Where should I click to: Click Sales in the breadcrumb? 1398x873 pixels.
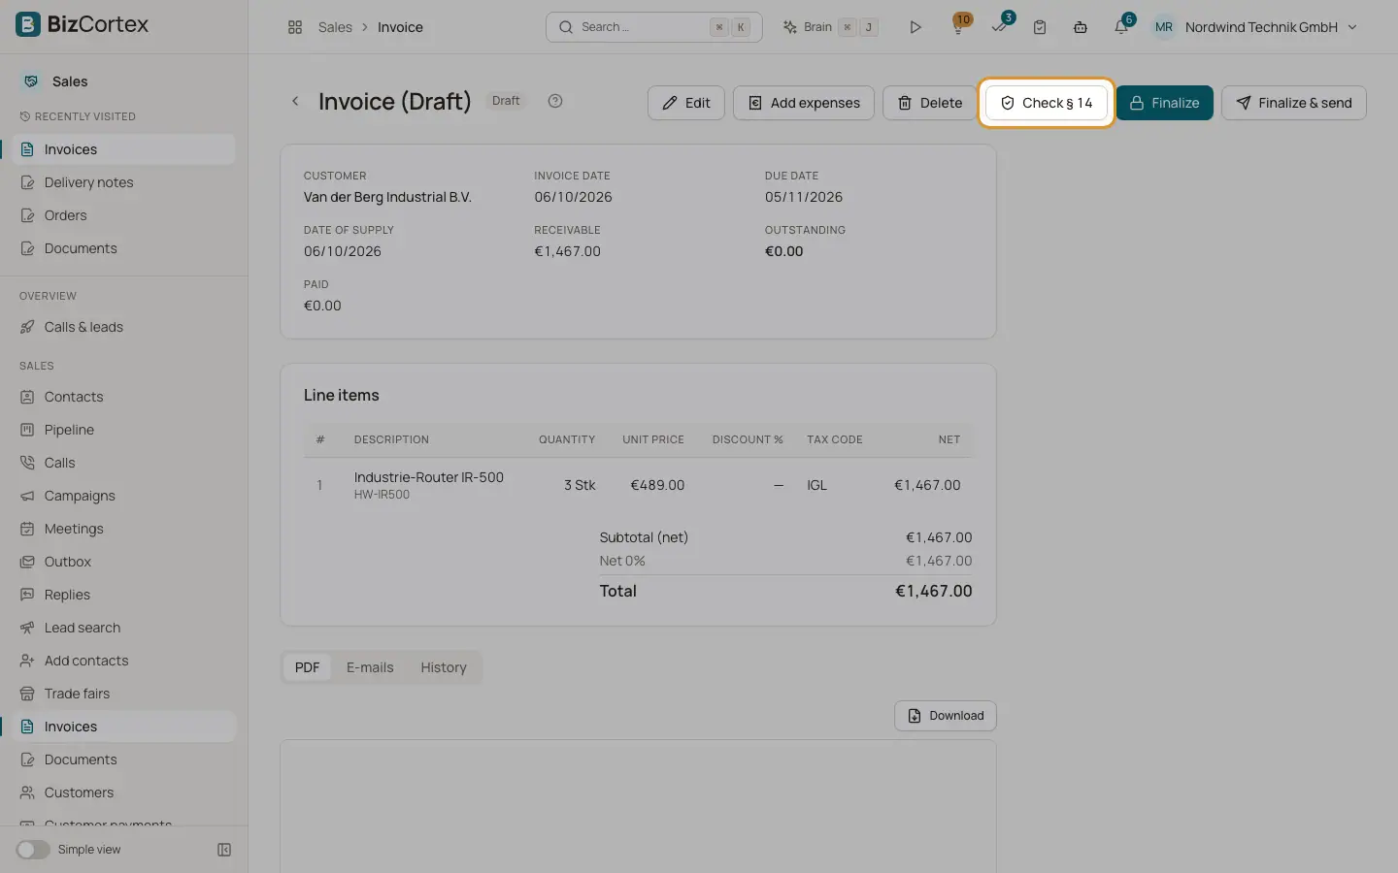[x=335, y=27]
